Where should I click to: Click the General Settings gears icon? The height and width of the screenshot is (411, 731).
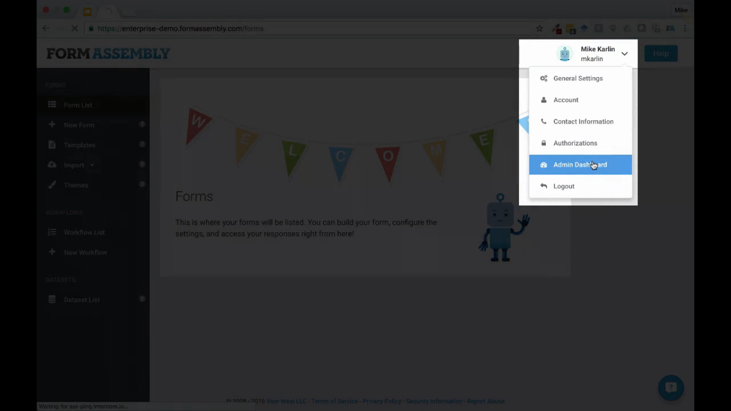click(x=544, y=78)
